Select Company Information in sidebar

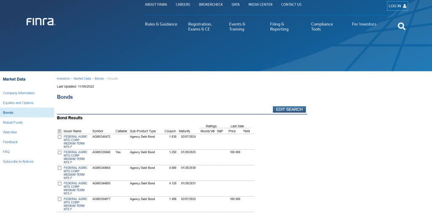[x=19, y=93]
